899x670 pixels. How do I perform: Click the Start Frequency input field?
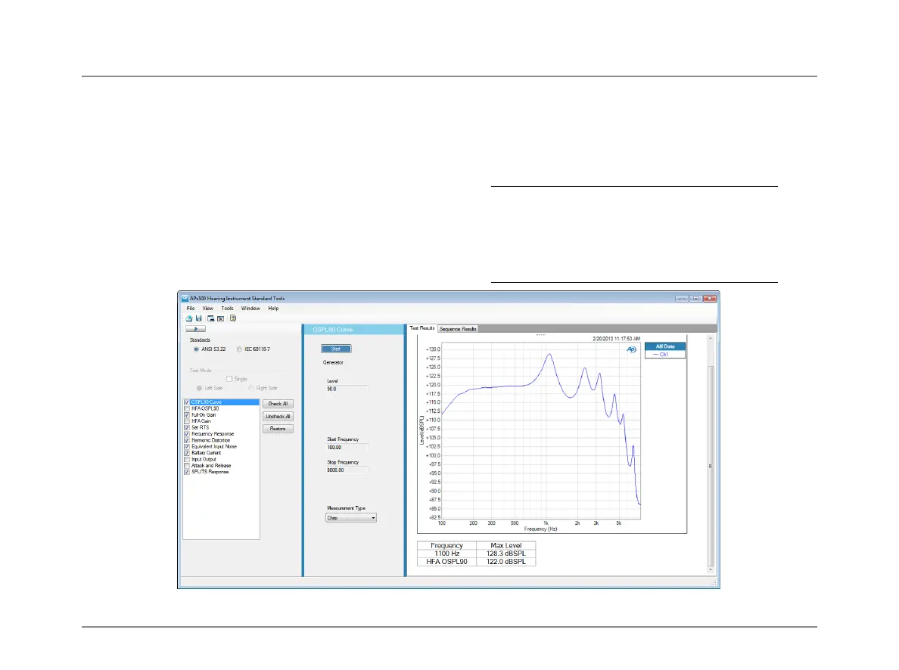click(x=347, y=447)
